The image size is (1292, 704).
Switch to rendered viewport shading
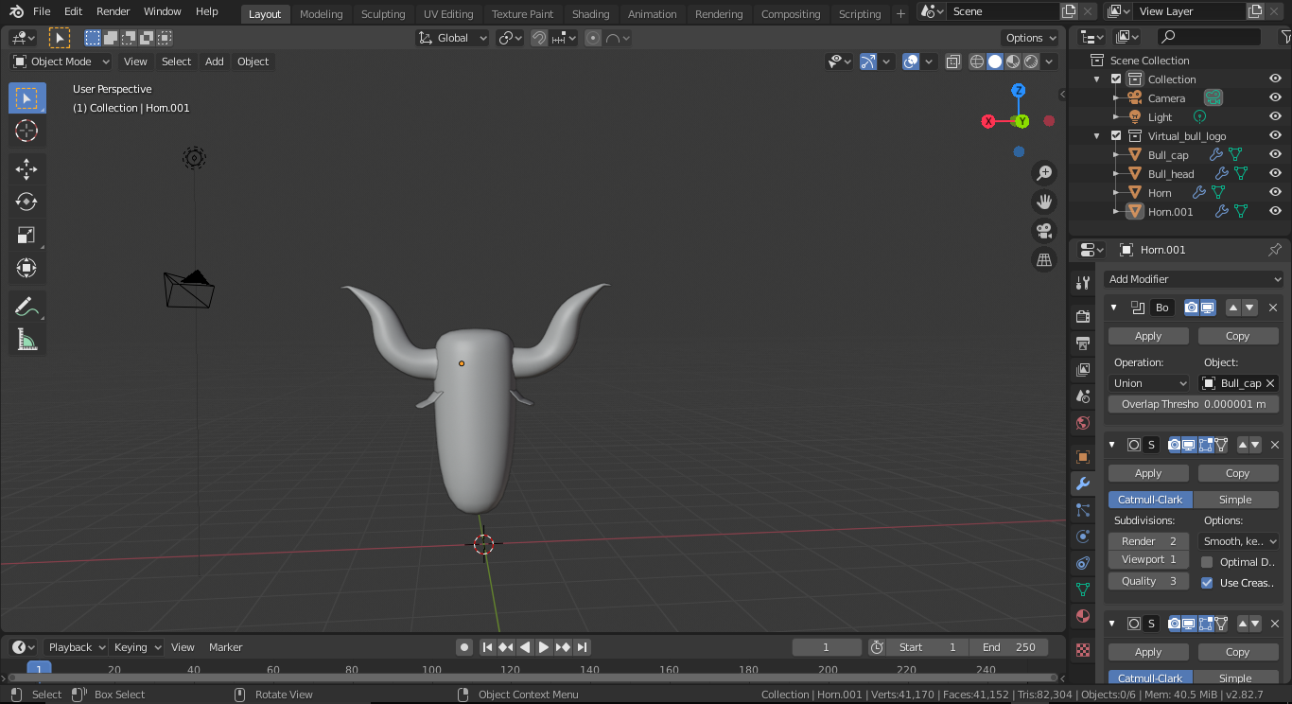coord(1031,62)
